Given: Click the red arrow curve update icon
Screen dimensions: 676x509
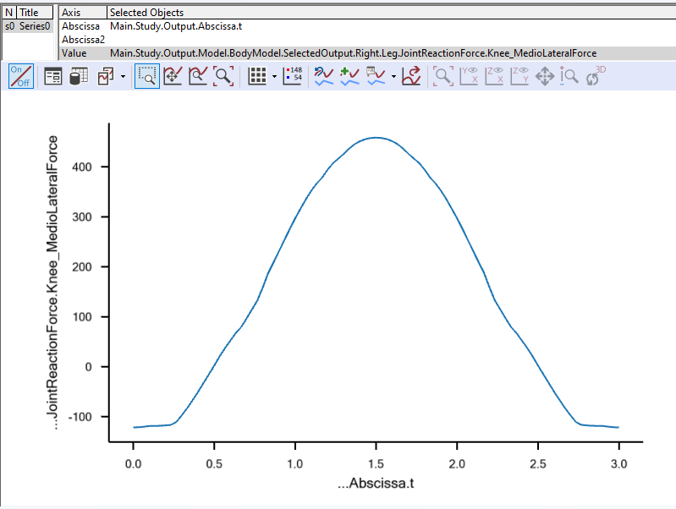Looking at the screenshot, I should 411,76.
